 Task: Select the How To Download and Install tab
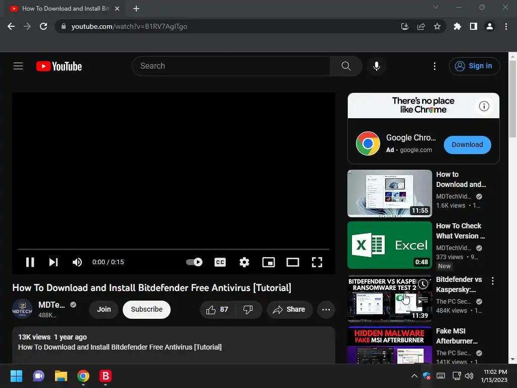click(64, 9)
